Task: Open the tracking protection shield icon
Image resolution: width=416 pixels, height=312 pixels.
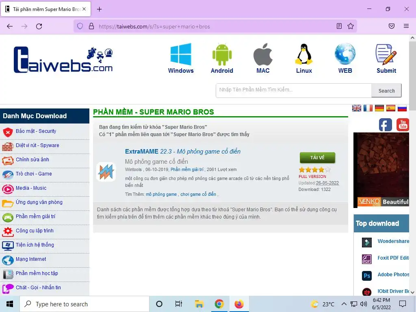Action: click(x=80, y=26)
